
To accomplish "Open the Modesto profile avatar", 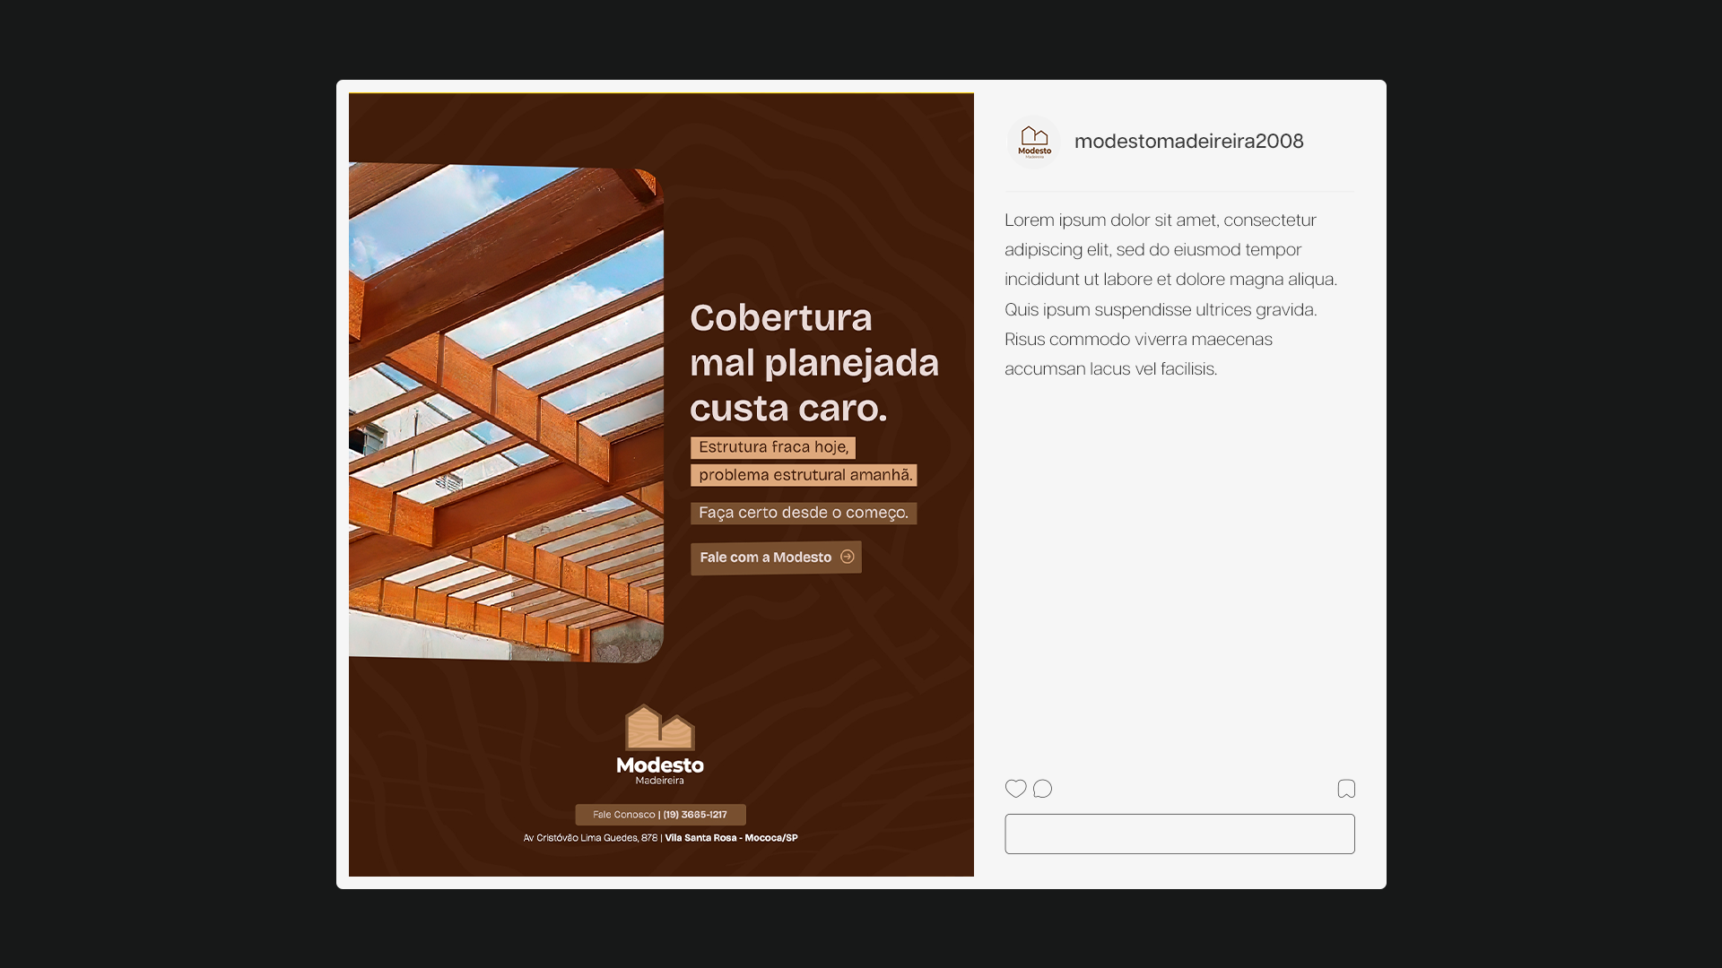I will [1034, 142].
